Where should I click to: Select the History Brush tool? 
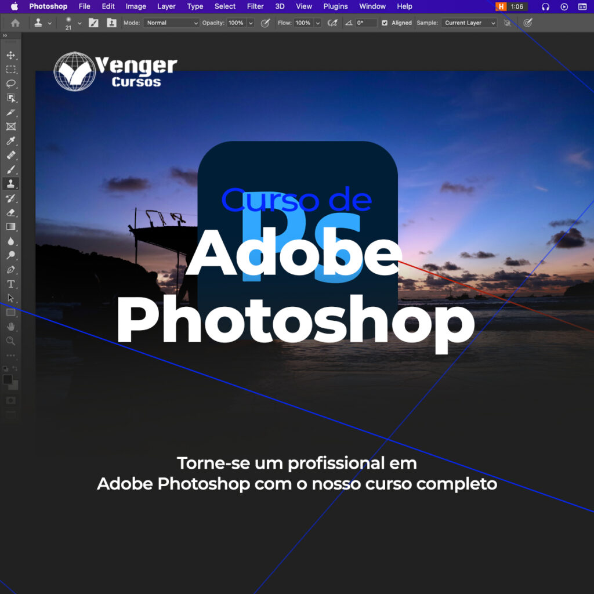click(10, 198)
